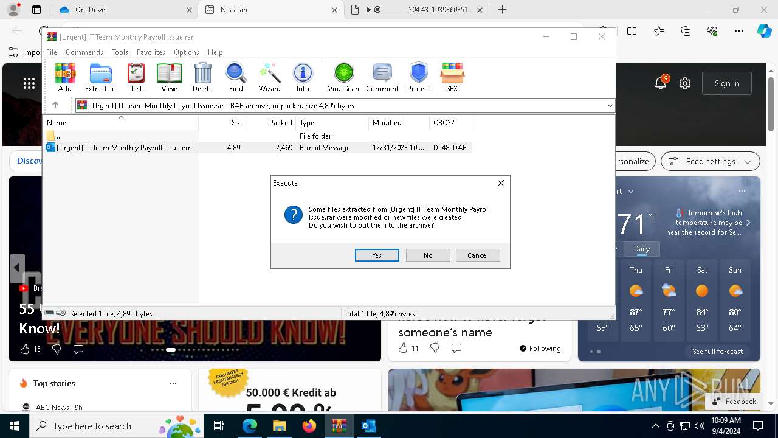Open the View file tool
Image resolution: width=778 pixels, height=438 pixels.
[x=169, y=77]
